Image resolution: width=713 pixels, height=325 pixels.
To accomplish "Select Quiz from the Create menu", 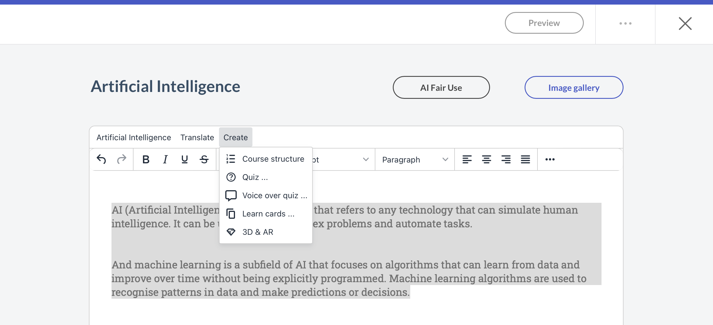I will pyautogui.click(x=266, y=177).
